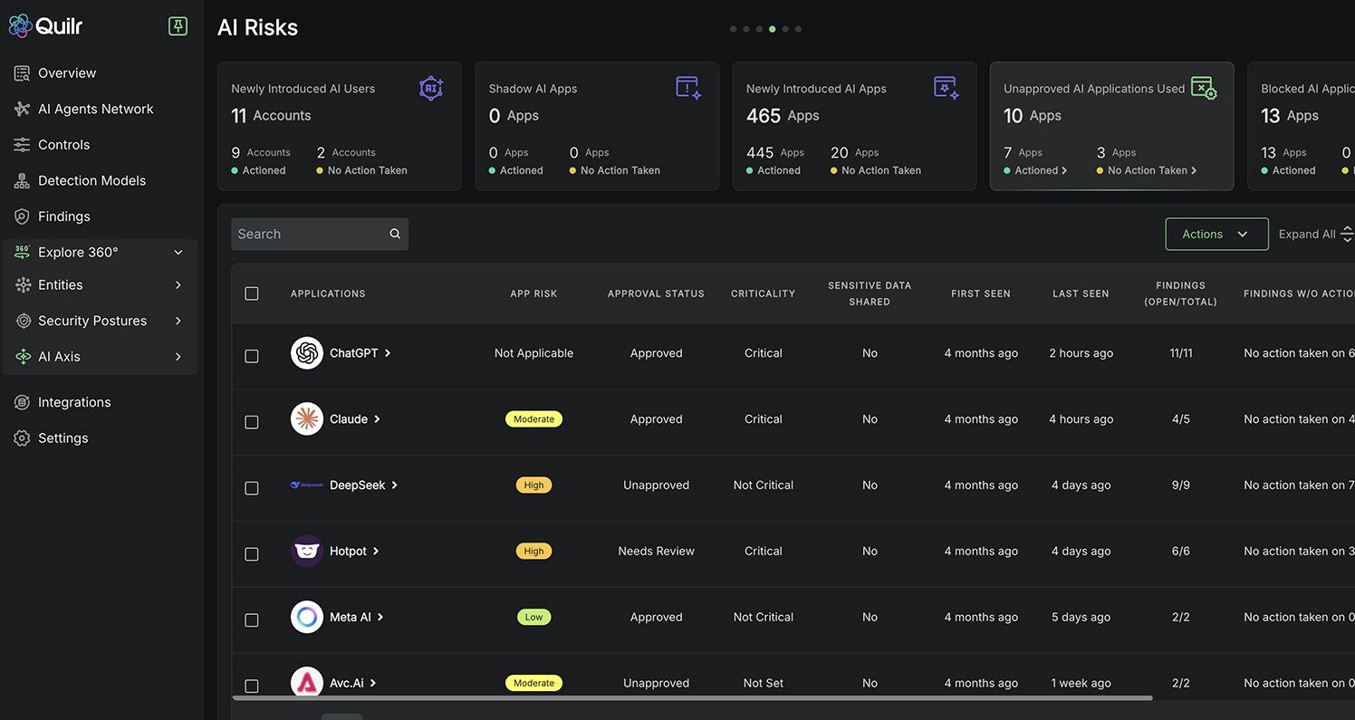Open the Meta AI application name link
1355x720 pixels.
click(351, 617)
